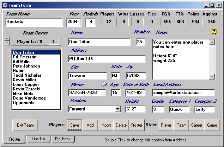Select Kevin Miller in team roster
224x147 pixels.
36,80
